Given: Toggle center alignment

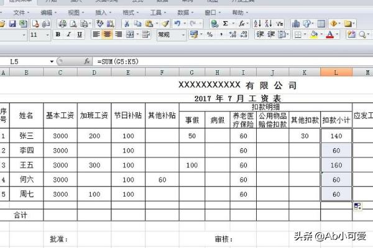Looking at the screenshot, I should tap(108, 35).
